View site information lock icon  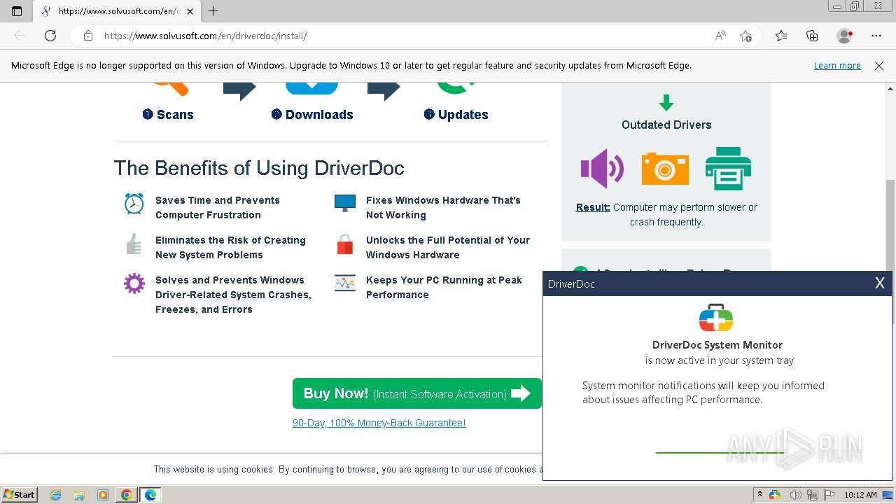[x=88, y=36]
